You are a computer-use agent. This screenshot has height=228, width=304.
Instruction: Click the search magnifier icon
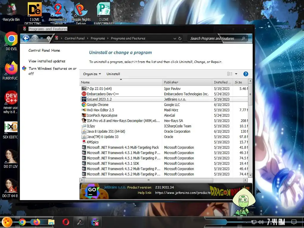tap(243, 38)
